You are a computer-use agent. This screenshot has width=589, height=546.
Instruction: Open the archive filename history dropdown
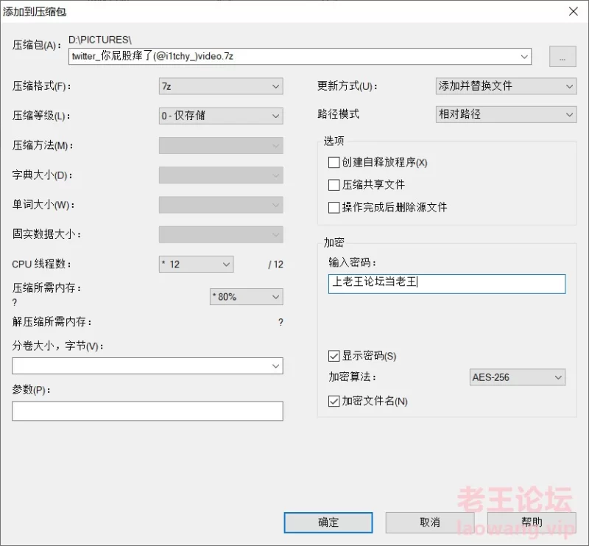pyautogui.click(x=524, y=57)
